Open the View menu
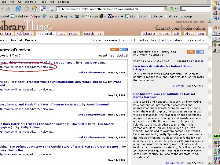The width and height of the screenshot is (220, 165). [x=12, y=2]
